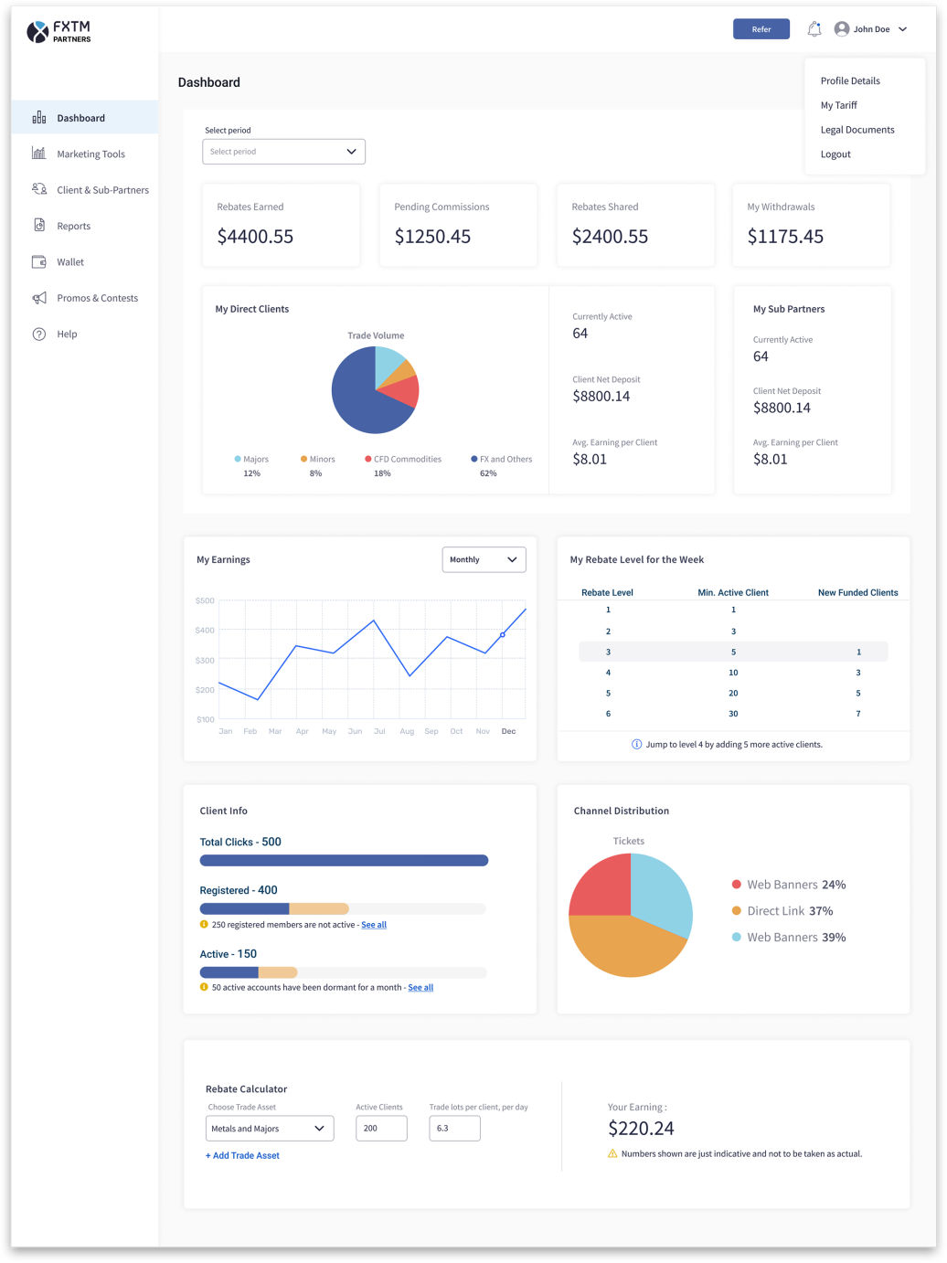Click the Wallet icon in sidebar
Image resolution: width=947 pixels, height=1263 pixels.
[39, 261]
